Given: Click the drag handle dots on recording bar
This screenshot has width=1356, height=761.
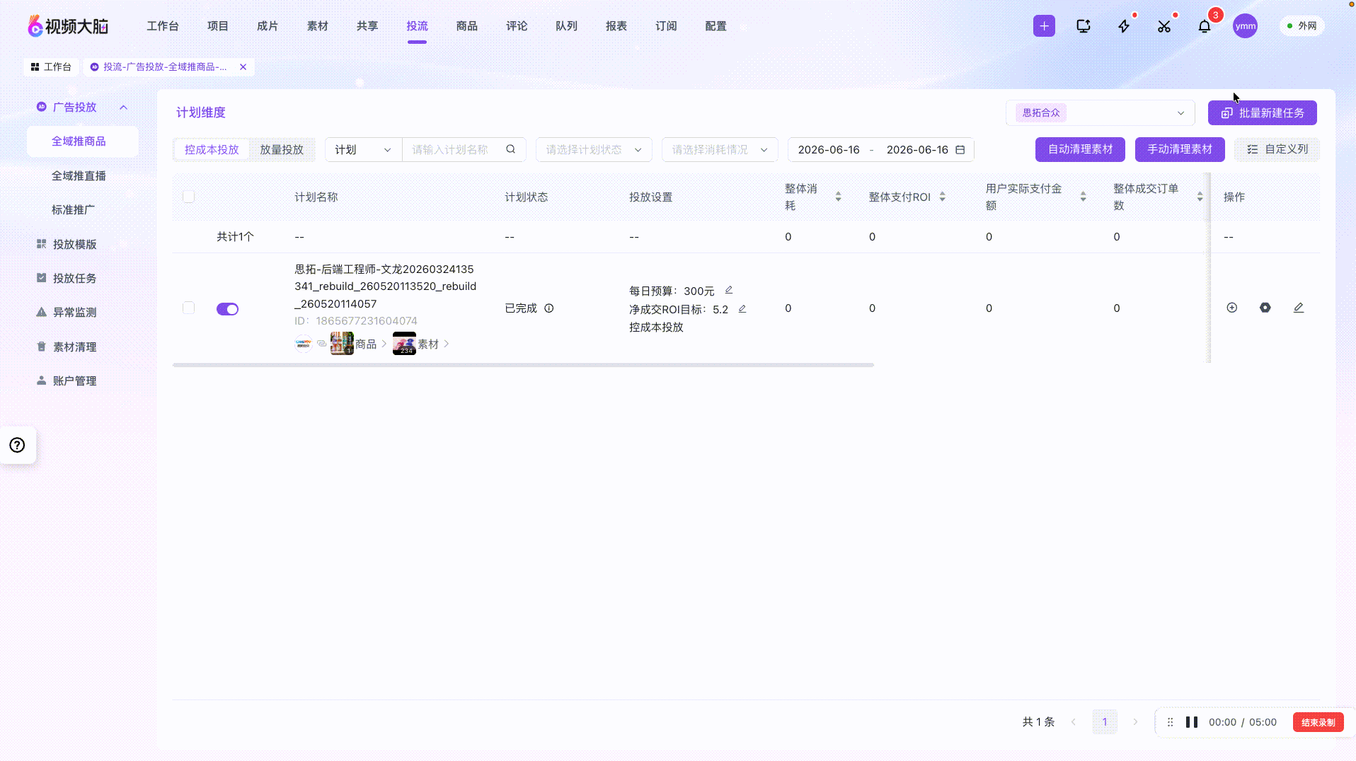Looking at the screenshot, I should [x=1170, y=722].
